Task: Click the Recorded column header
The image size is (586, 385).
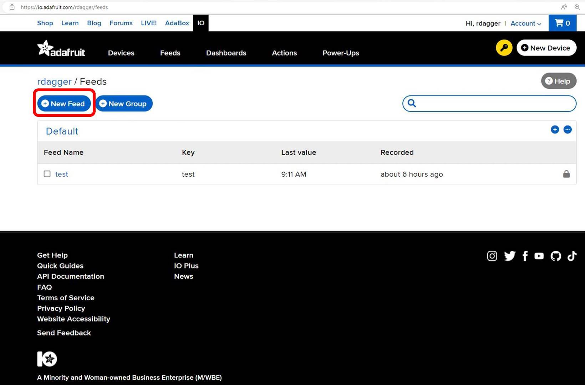Action: click(397, 152)
